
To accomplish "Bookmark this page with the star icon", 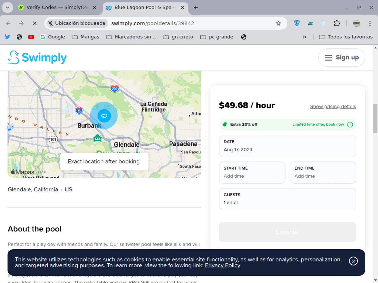I will 278,23.
